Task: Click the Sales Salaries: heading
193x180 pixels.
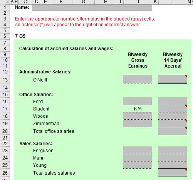Action: click(36, 143)
